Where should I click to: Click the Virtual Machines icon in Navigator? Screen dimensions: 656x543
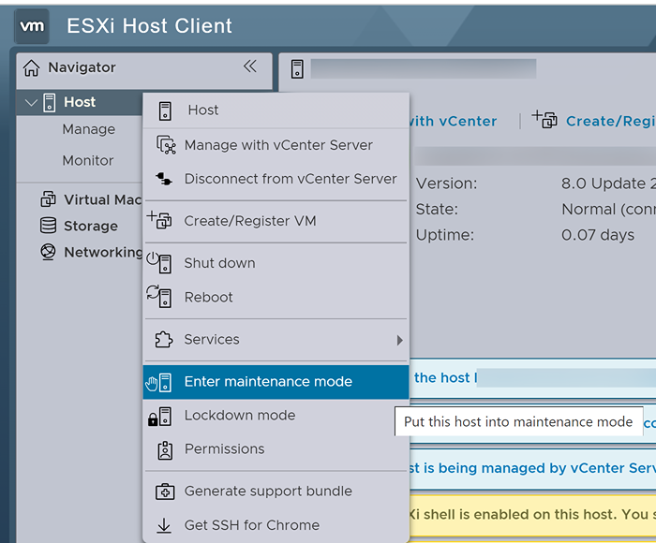pos(48,199)
